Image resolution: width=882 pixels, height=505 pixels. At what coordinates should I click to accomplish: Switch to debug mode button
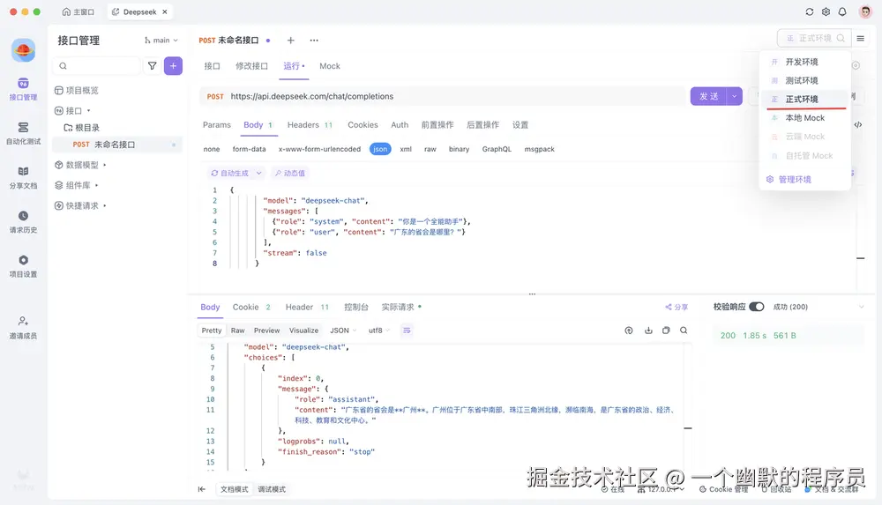coord(272,489)
